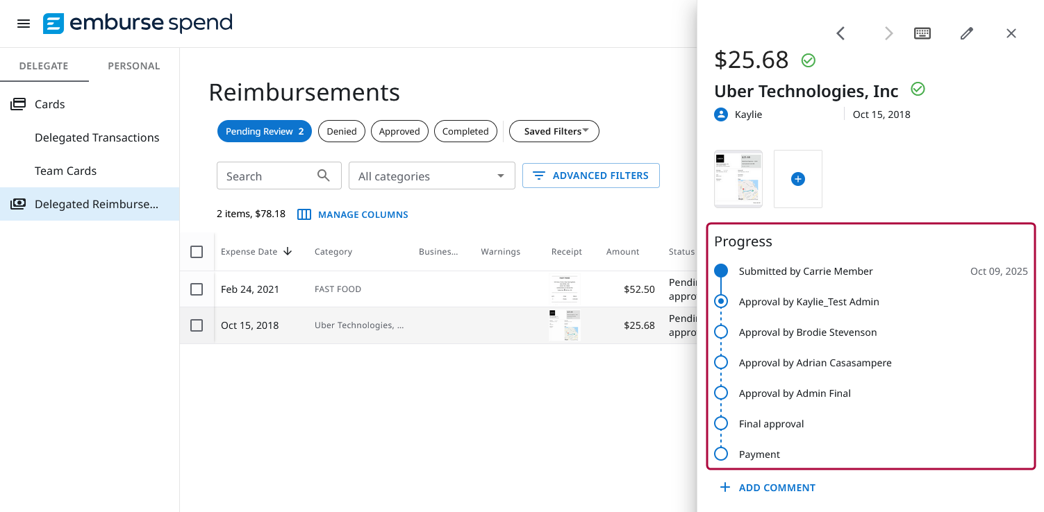
Task: Open Manage Columns settings
Action: (x=352, y=214)
